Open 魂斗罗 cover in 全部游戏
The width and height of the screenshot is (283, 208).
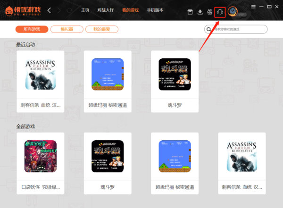pos(108,156)
